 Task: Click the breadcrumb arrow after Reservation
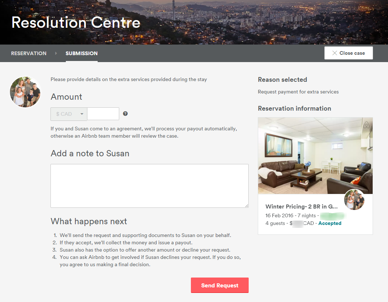pos(56,53)
